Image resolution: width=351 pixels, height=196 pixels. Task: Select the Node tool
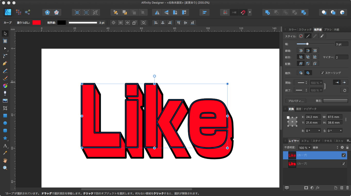point(5,48)
